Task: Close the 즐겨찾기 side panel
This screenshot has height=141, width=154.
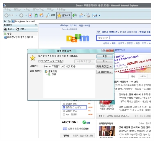Action: [36, 25]
